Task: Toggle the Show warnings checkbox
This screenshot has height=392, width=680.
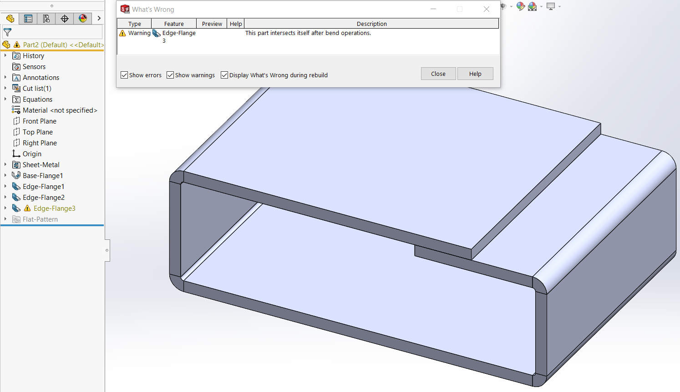Action: tap(170, 75)
